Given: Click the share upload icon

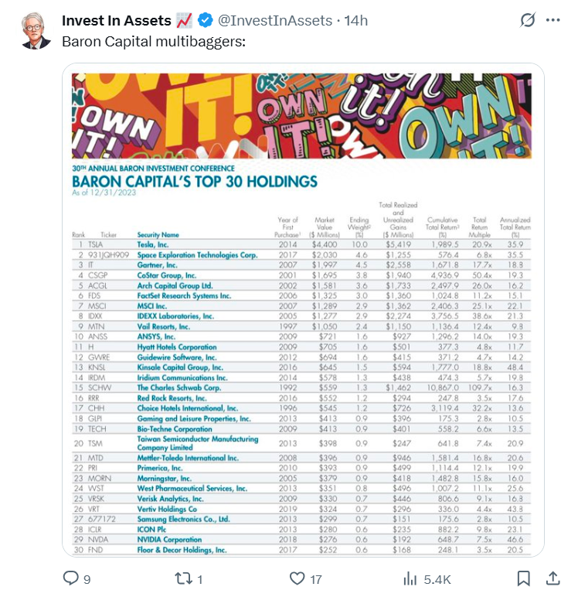Looking at the screenshot, I should (x=552, y=578).
